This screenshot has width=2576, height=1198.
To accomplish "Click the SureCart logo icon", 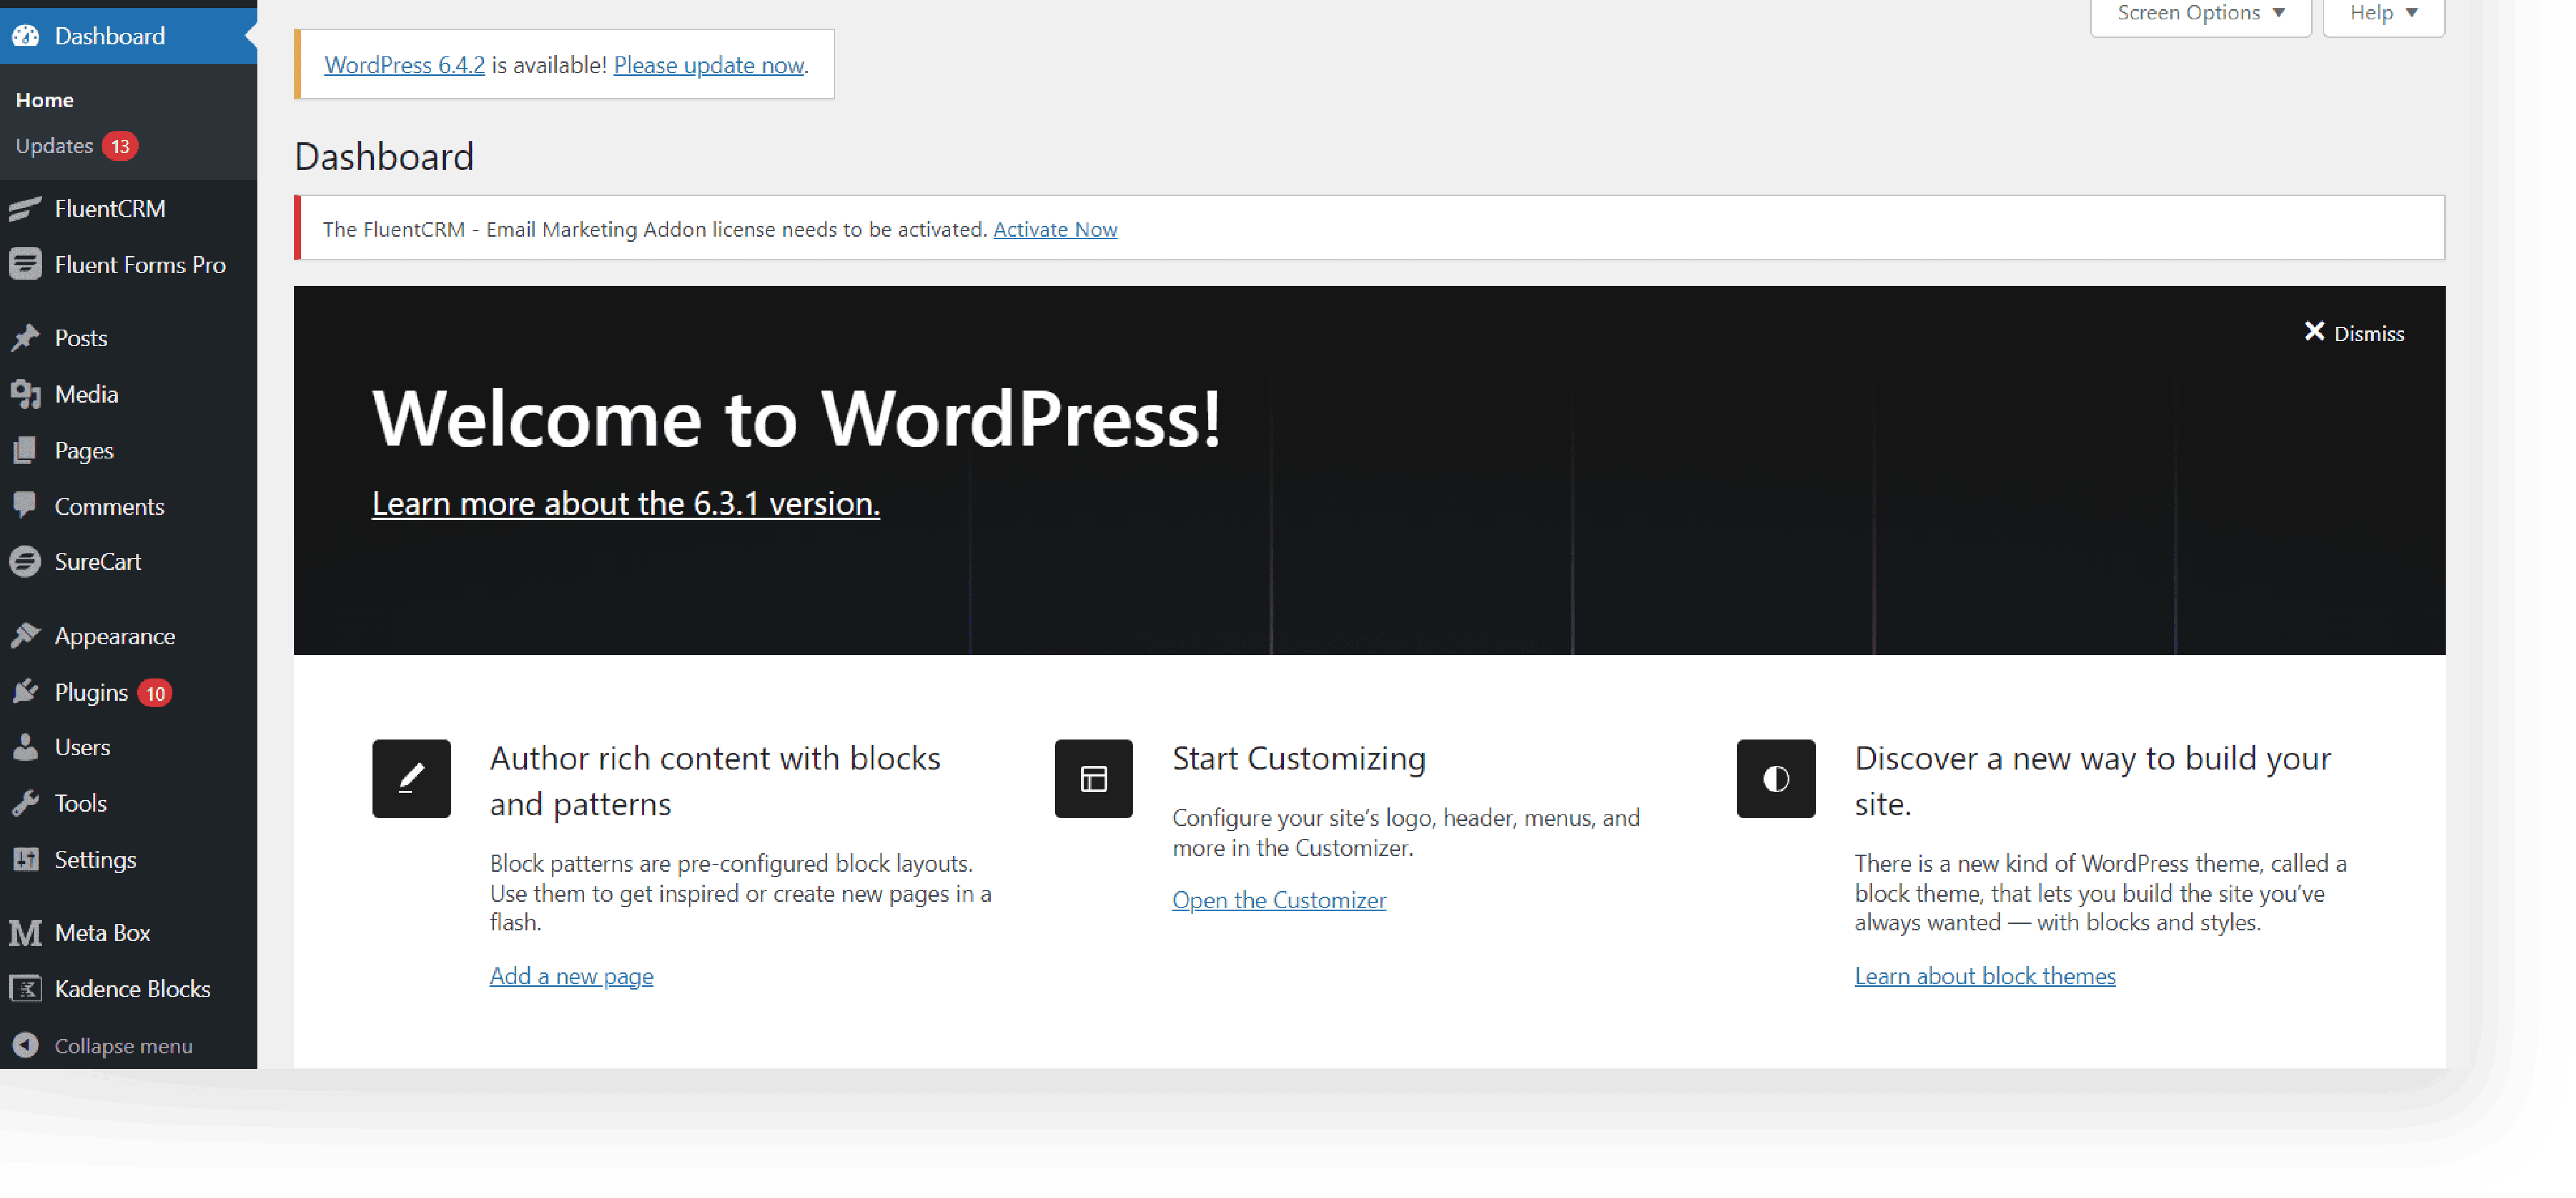I will click(x=26, y=562).
